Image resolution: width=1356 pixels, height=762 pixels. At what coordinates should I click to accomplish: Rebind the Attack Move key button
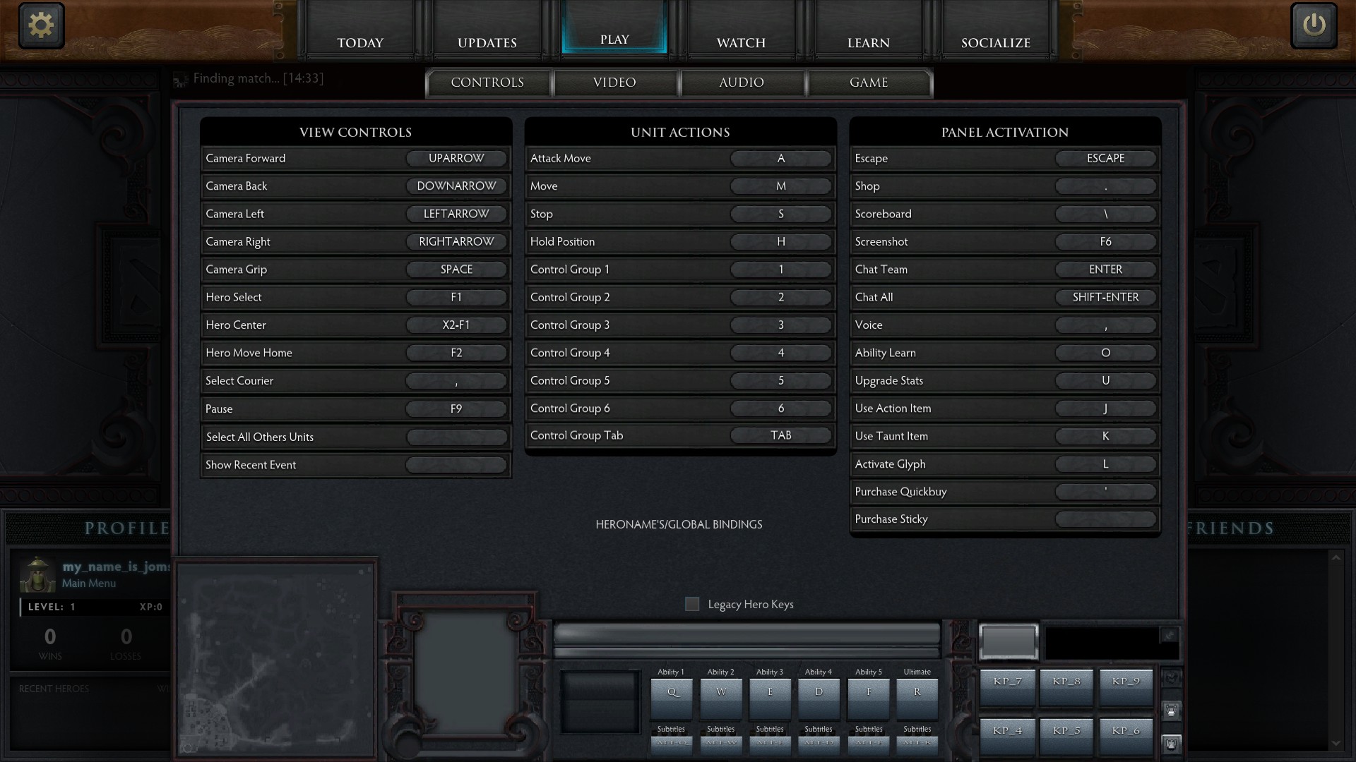[x=780, y=159]
